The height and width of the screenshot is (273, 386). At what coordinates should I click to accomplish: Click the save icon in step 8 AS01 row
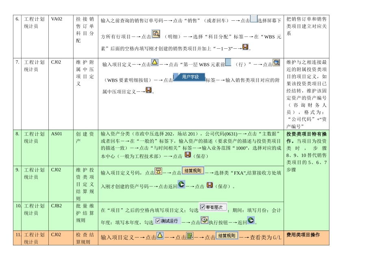point(188,154)
